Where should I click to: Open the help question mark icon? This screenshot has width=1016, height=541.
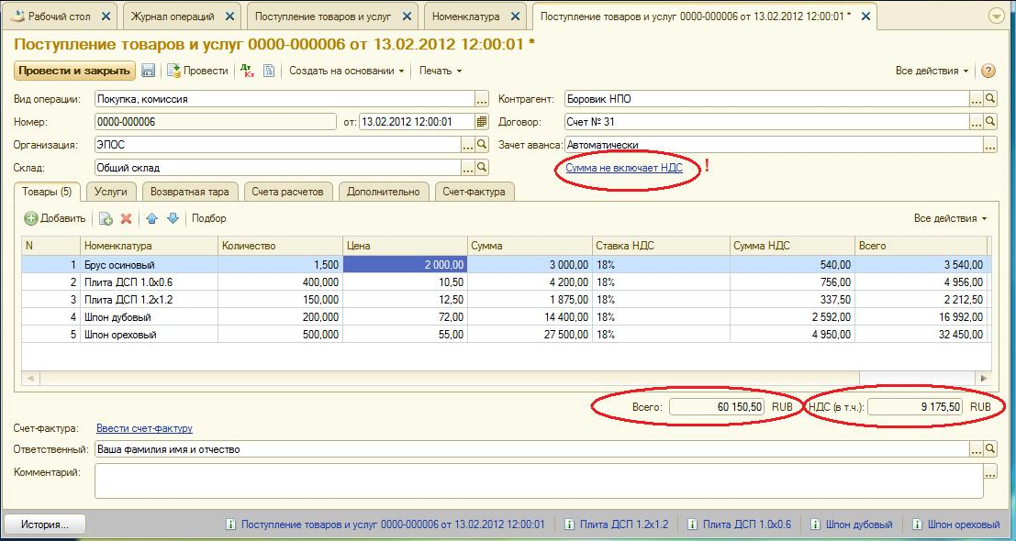click(988, 71)
